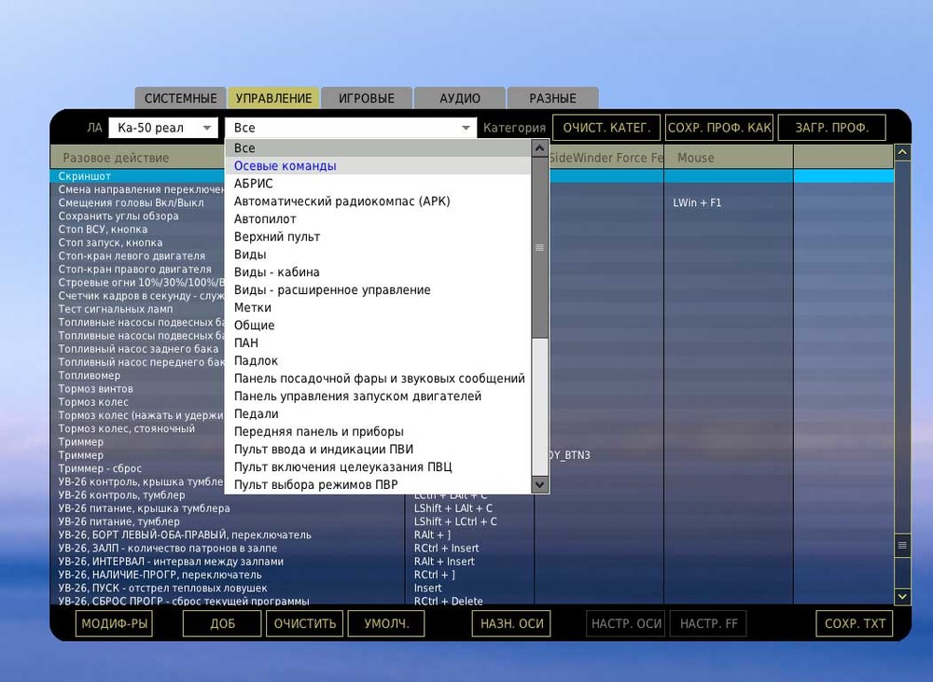Select Сохранить углы обзора row
The width and height of the screenshot is (933, 682).
tap(472, 216)
